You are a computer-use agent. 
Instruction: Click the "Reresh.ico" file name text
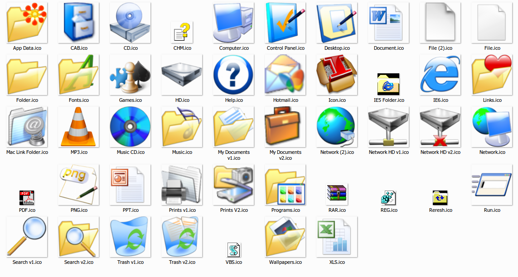point(441,210)
